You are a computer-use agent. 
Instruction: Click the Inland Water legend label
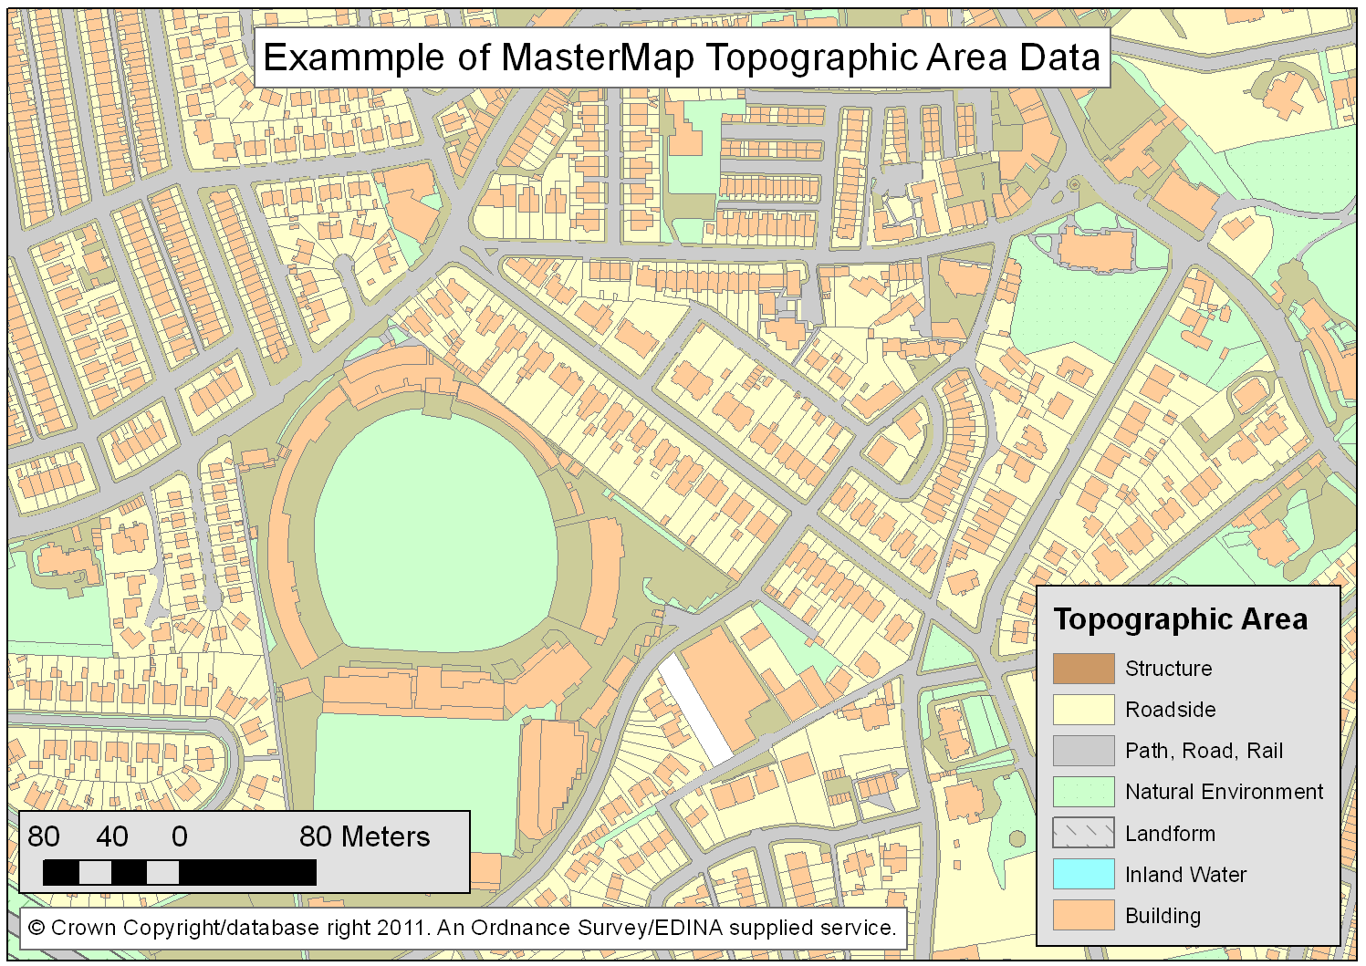click(x=1186, y=875)
